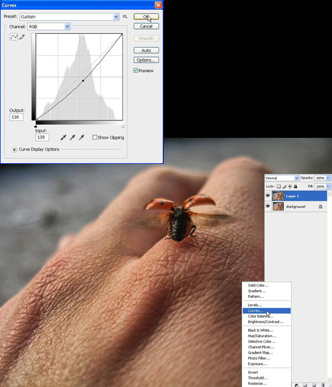Pick the black point eyedropper
The height and width of the screenshot is (387, 332).
[64, 137]
